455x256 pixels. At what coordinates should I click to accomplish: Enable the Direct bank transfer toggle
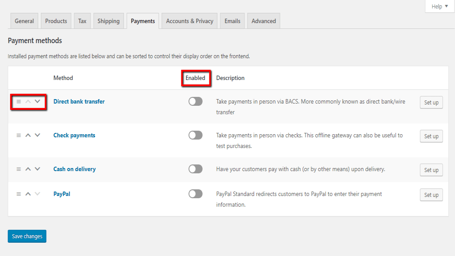195,101
